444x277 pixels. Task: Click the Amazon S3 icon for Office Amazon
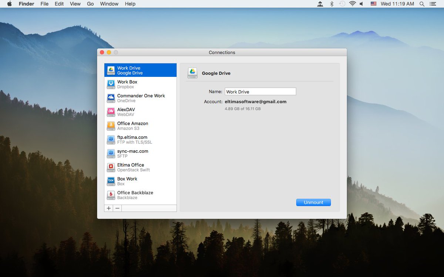pos(111,126)
